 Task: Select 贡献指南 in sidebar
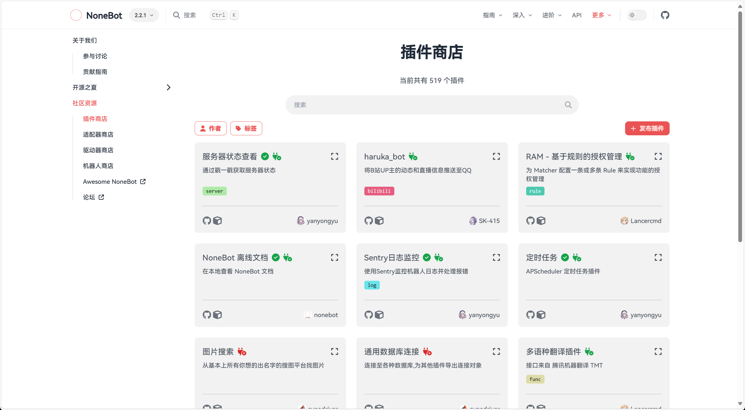[x=95, y=72]
